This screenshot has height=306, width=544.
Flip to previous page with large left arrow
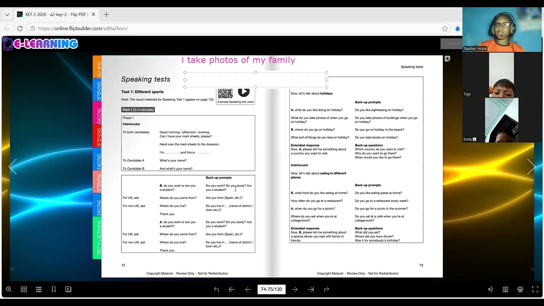(x=13, y=167)
